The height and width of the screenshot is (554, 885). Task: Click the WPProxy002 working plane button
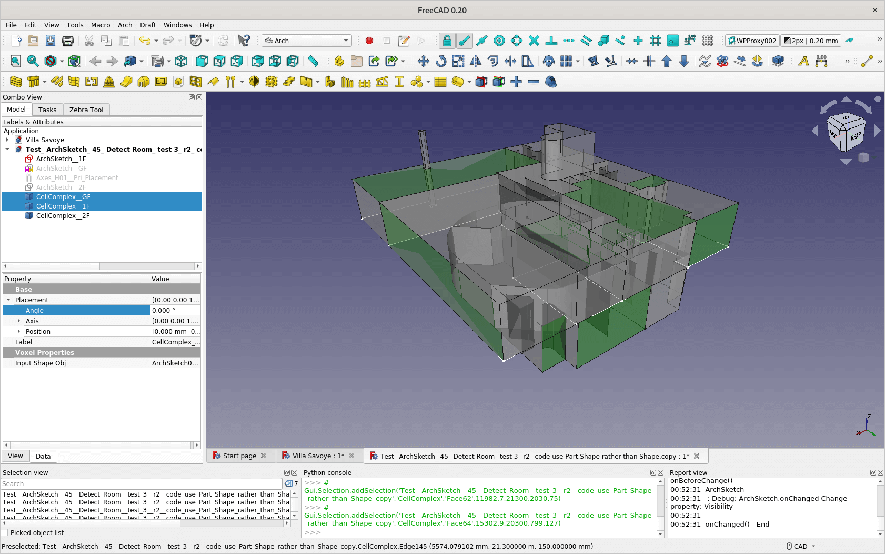coord(752,41)
